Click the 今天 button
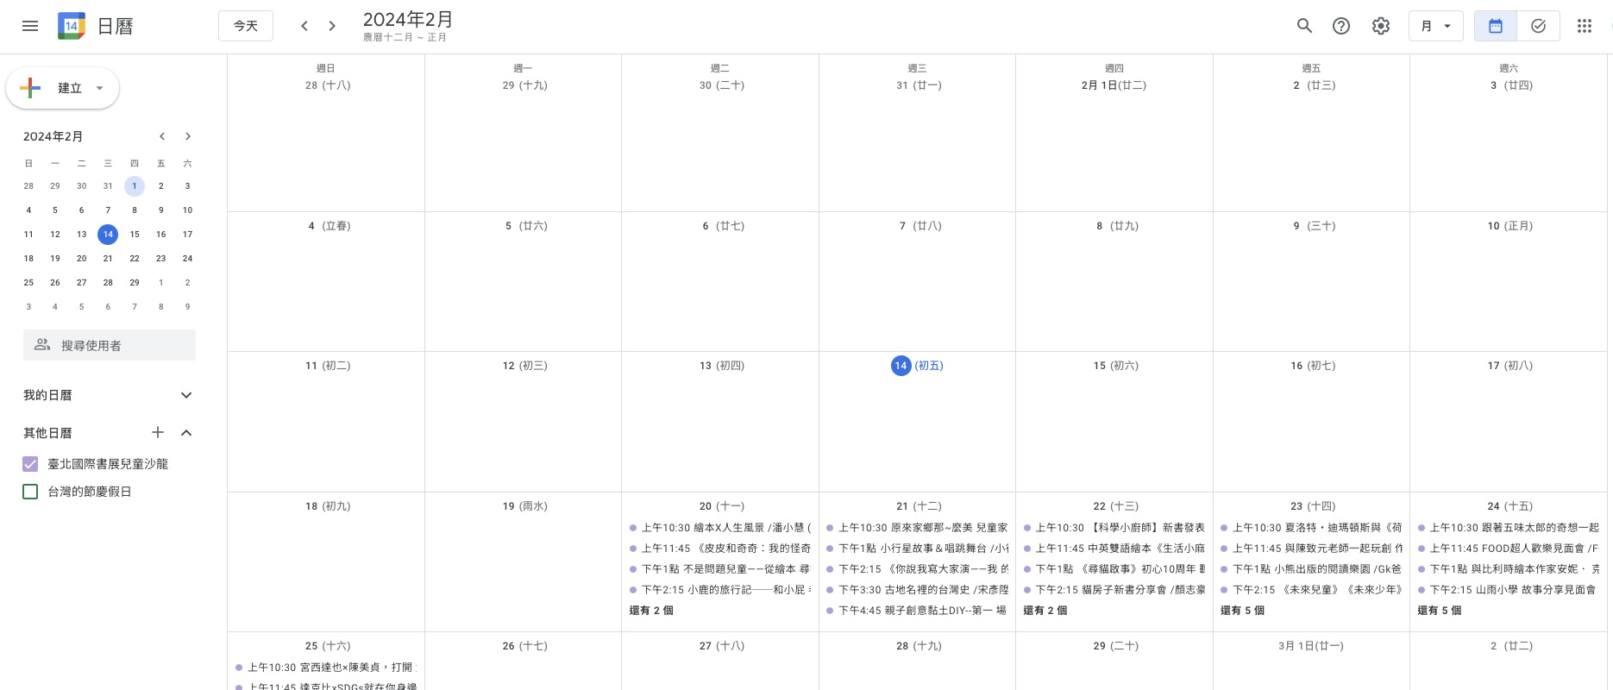This screenshot has width=1613, height=690. pos(246,26)
